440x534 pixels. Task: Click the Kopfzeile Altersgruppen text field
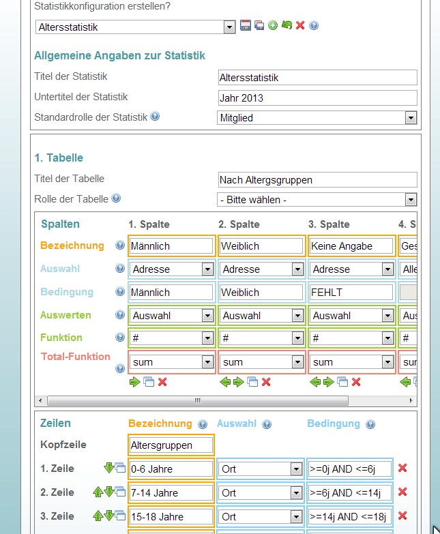(x=171, y=445)
